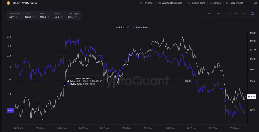
Task: Open the calendar date range picker
Action: pyautogui.click(x=252, y=14)
